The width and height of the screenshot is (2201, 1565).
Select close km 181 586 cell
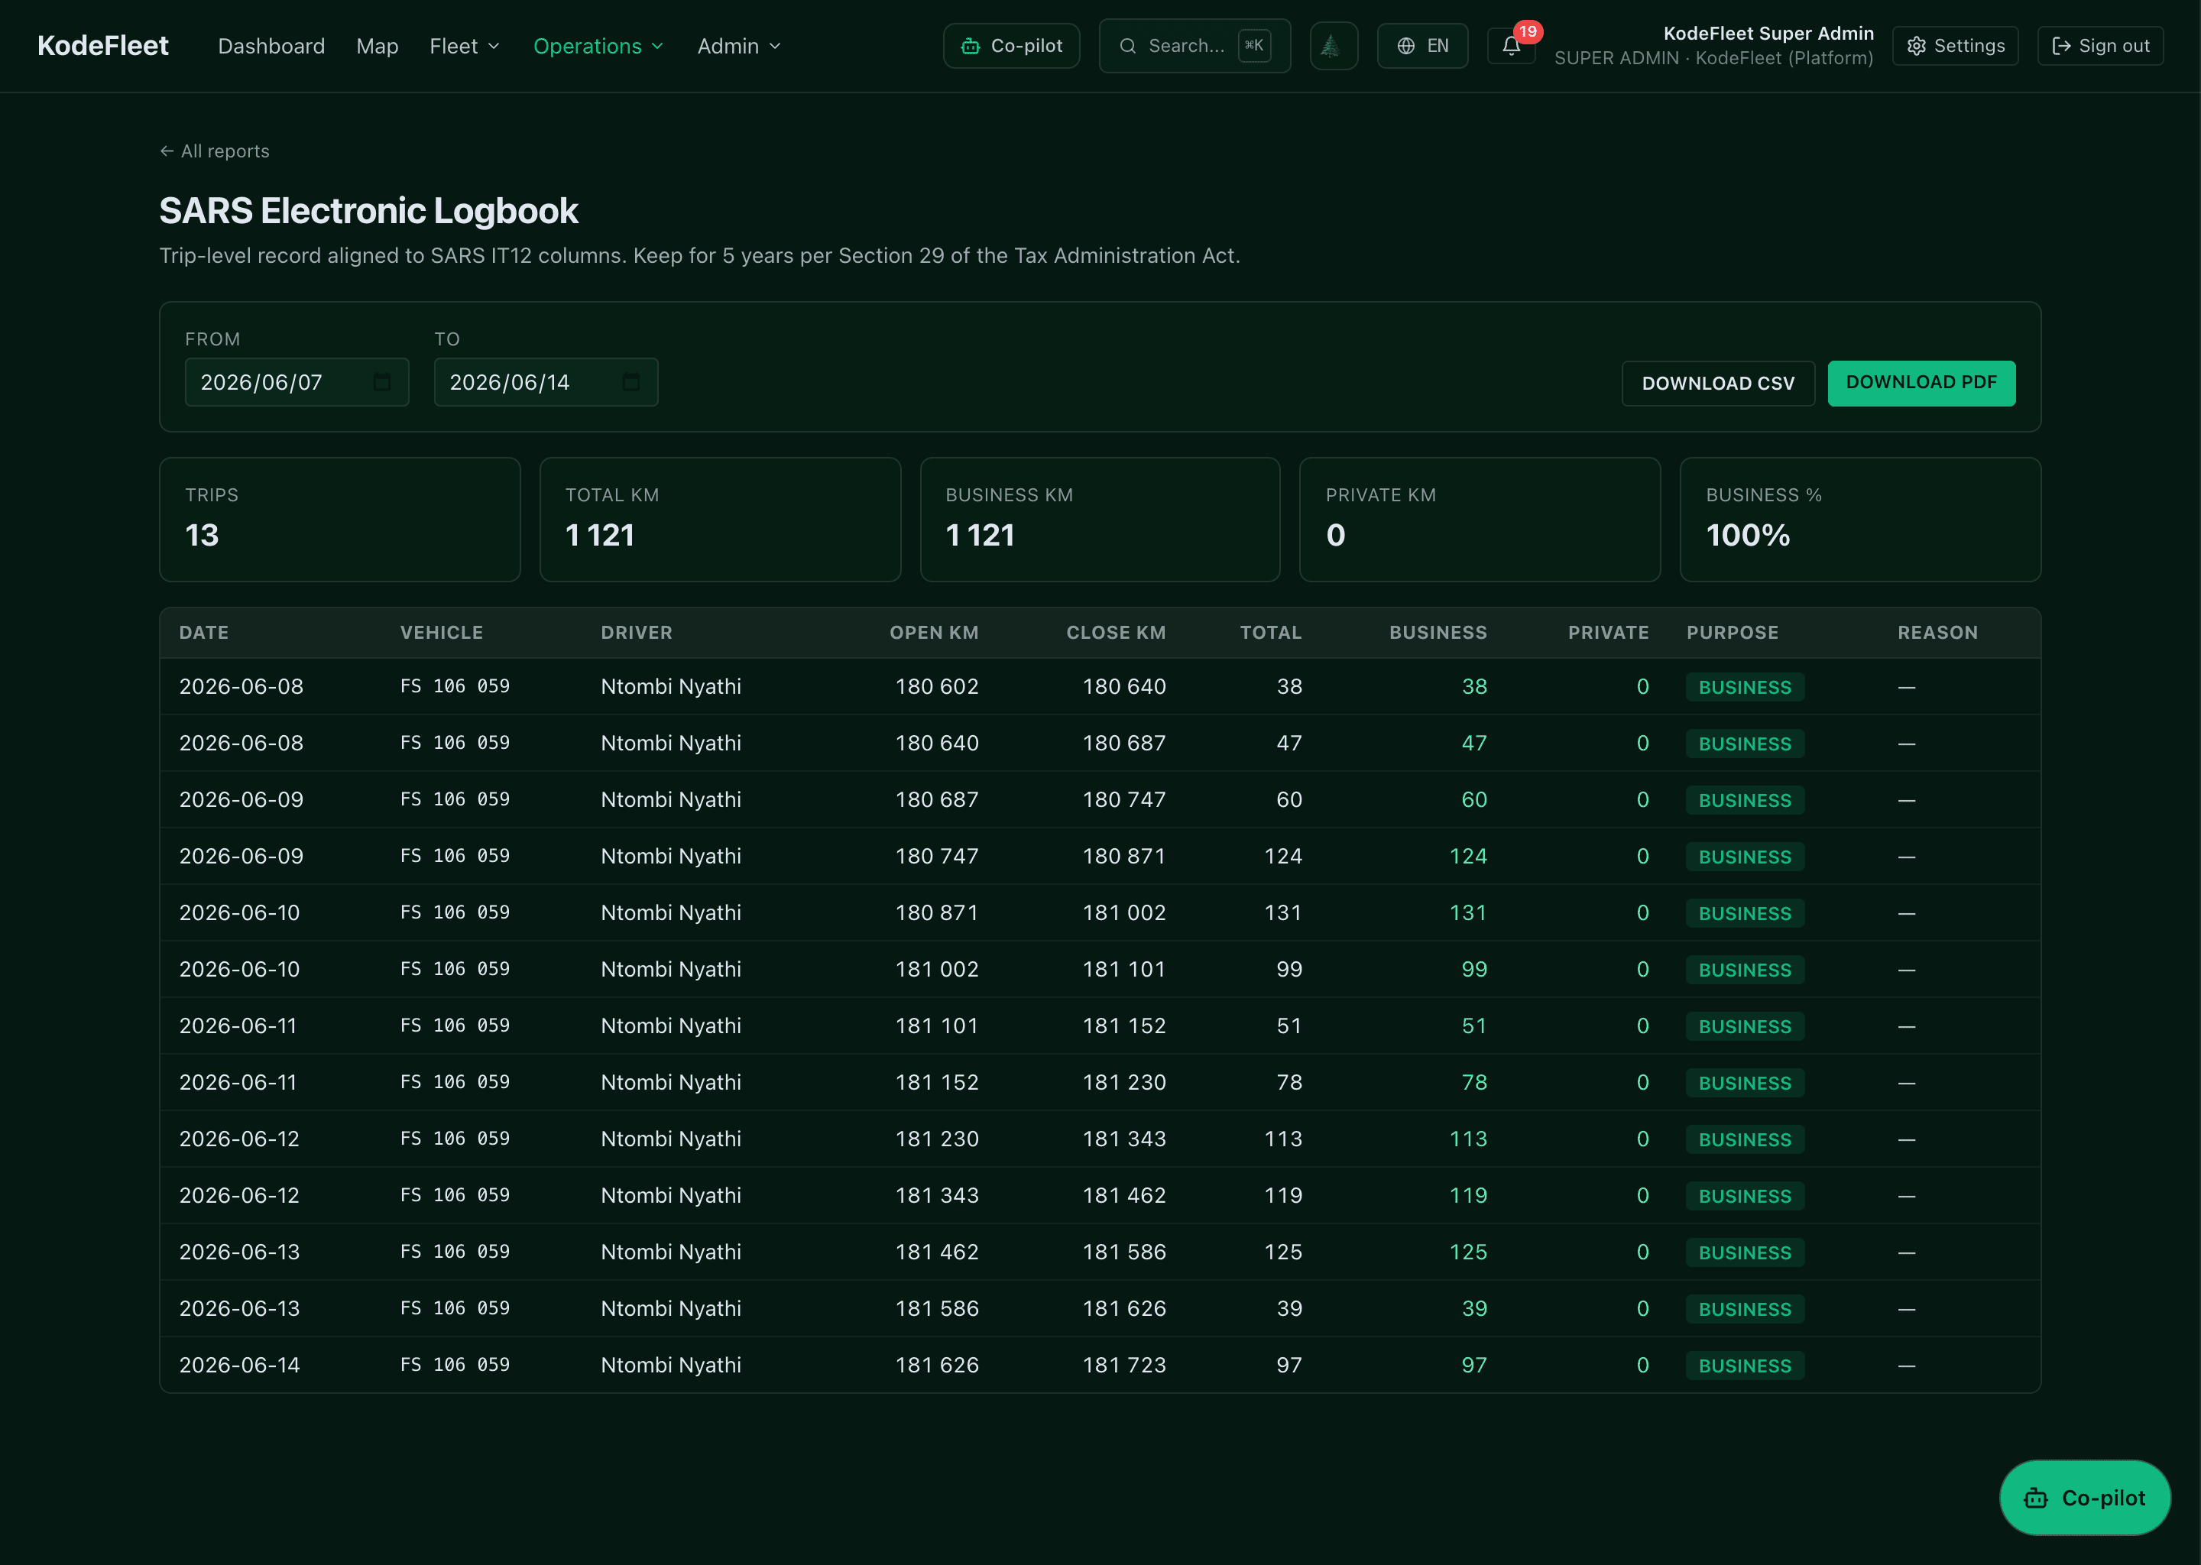(1123, 1252)
